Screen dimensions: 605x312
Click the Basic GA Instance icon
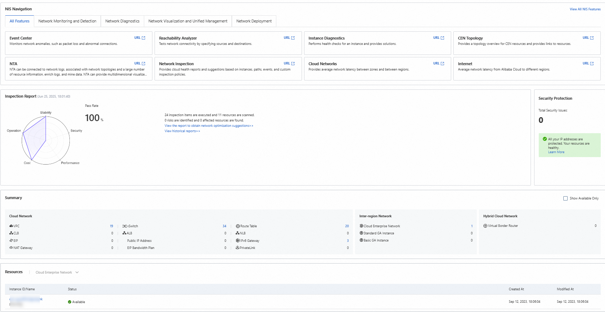[361, 240]
